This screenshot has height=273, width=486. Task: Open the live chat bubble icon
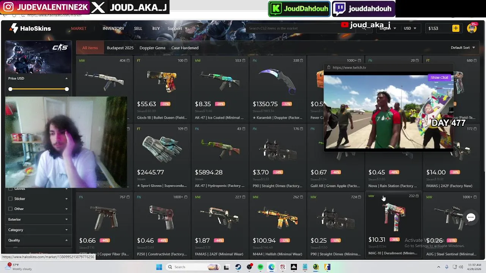pyautogui.click(x=471, y=217)
